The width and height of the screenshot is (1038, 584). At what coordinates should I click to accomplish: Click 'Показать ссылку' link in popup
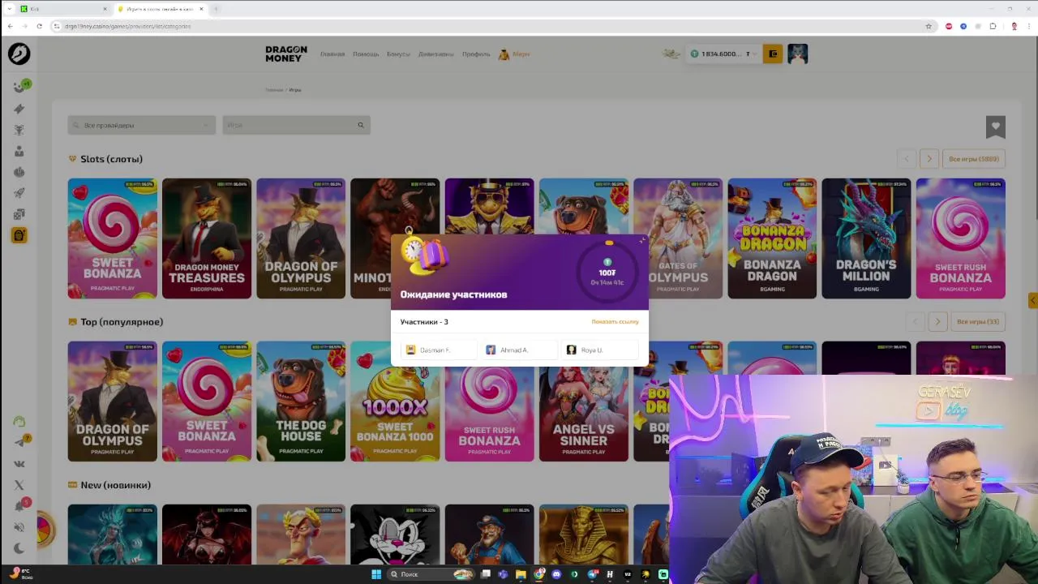pyautogui.click(x=615, y=322)
